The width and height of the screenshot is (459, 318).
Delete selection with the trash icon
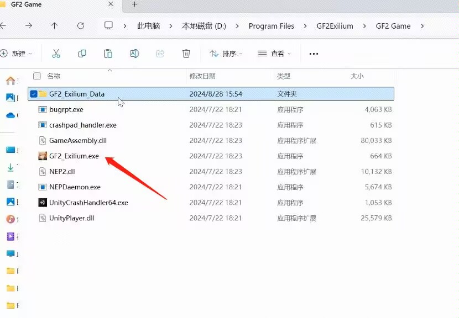(186, 54)
